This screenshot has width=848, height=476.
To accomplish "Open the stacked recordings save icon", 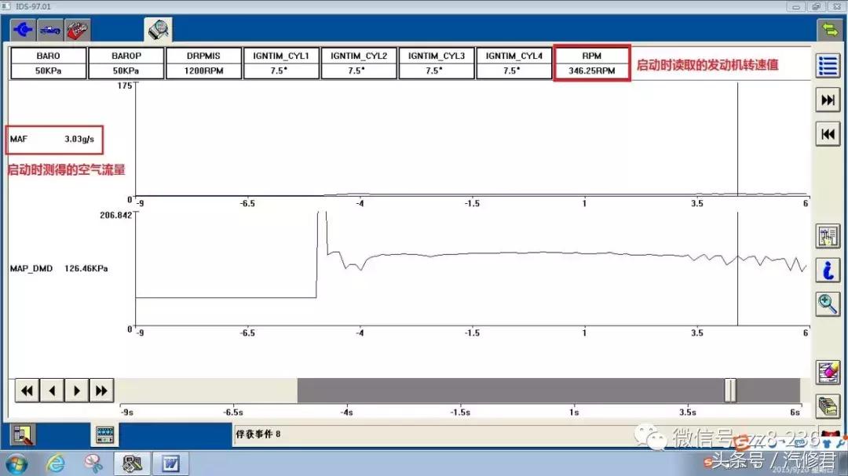I will pyautogui.click(x=828, y=406).
